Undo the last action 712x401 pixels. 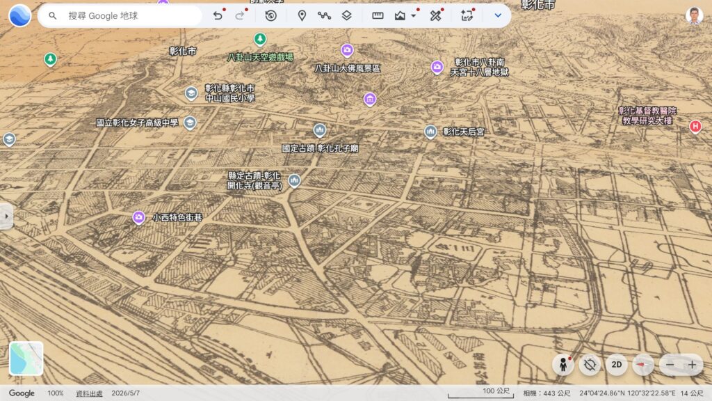tap(218, 15)
